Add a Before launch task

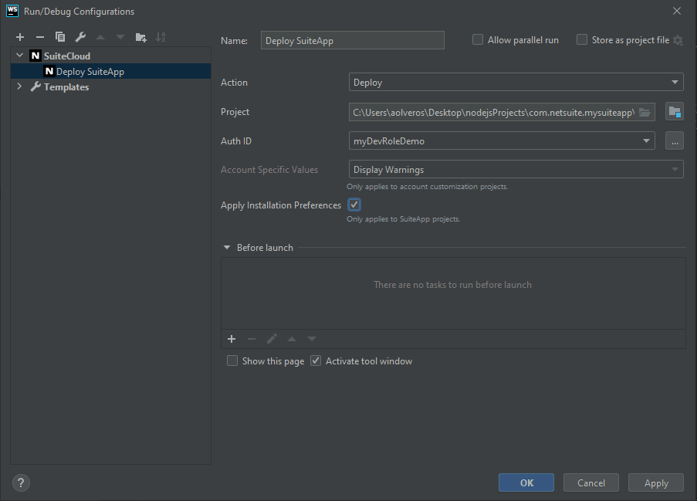[x=232, y=339]
